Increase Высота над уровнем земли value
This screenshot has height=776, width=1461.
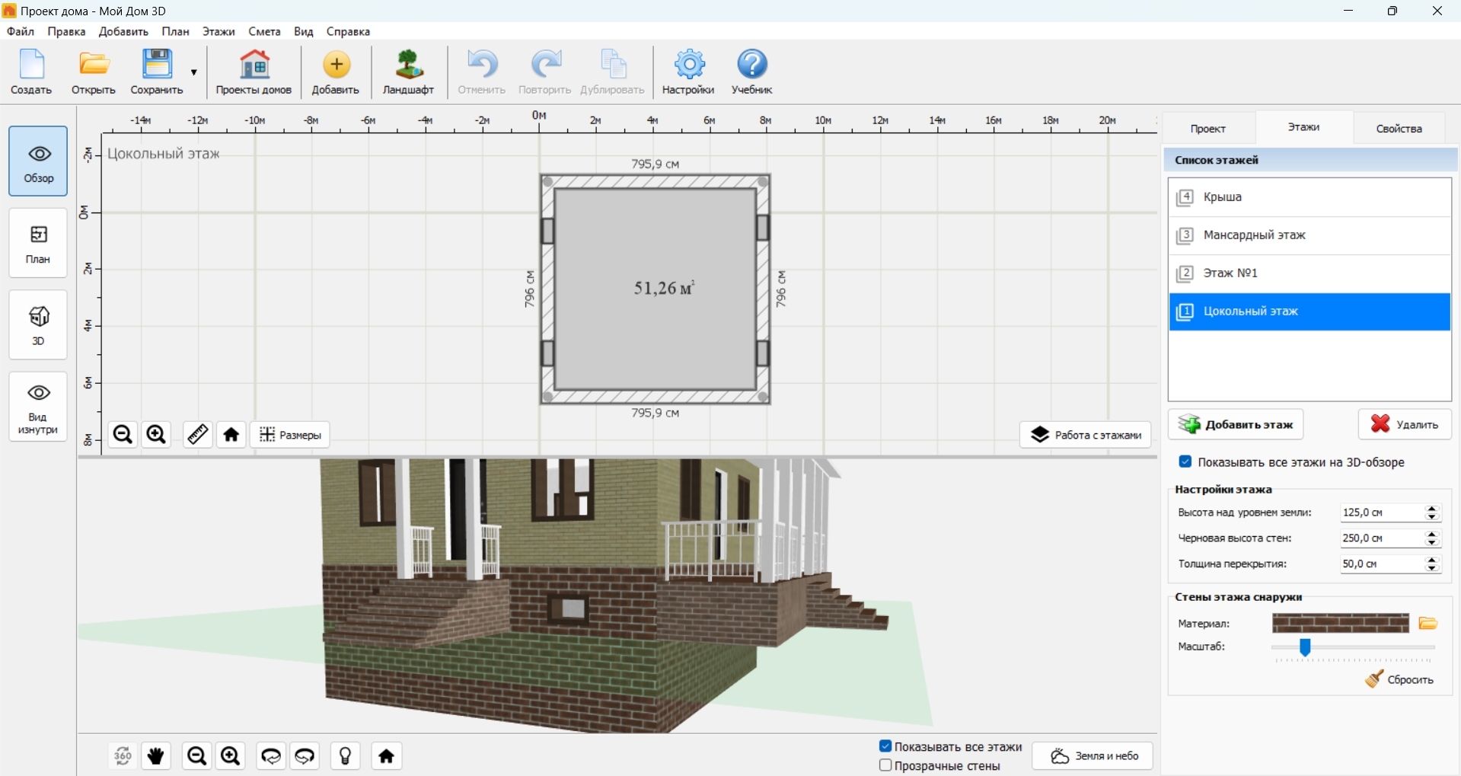1433,508
